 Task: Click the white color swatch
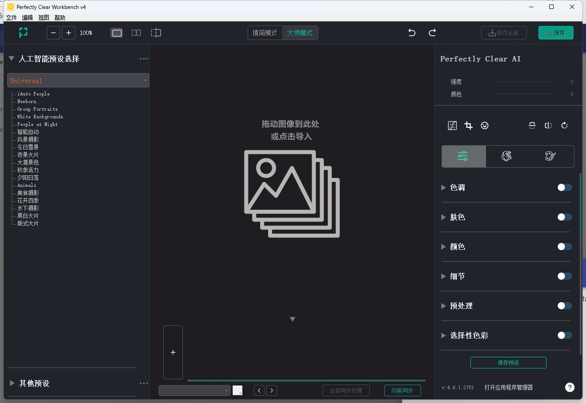238,390
